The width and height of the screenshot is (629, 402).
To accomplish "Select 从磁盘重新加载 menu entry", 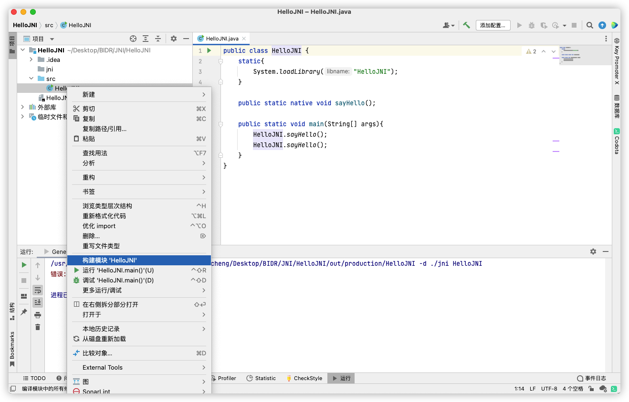I will [139, 339].
